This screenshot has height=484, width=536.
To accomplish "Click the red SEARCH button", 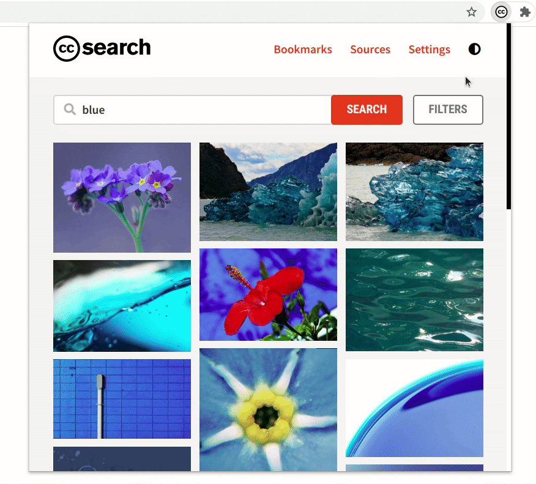I will (x=367, y=110).
